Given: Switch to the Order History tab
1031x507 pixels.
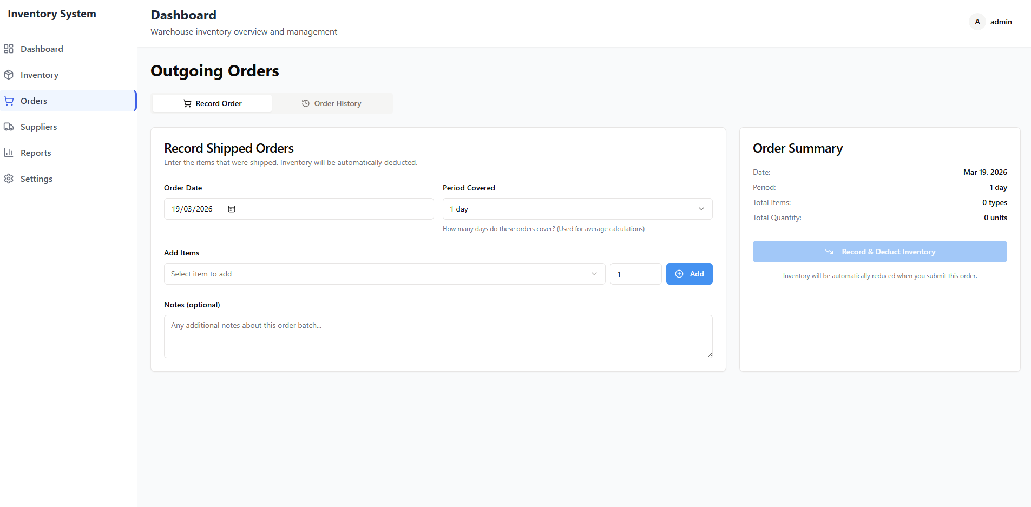Looking at the screenshot, I should click(x=332, y=103).
